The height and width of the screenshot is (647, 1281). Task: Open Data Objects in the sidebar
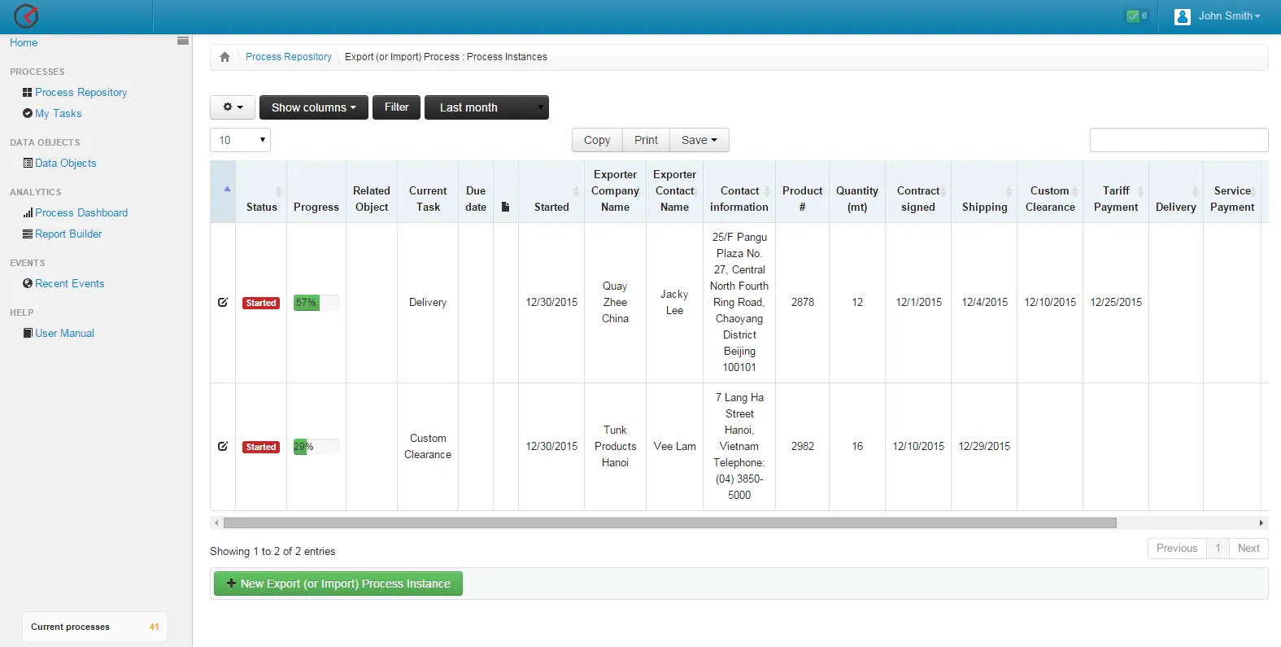66,164
